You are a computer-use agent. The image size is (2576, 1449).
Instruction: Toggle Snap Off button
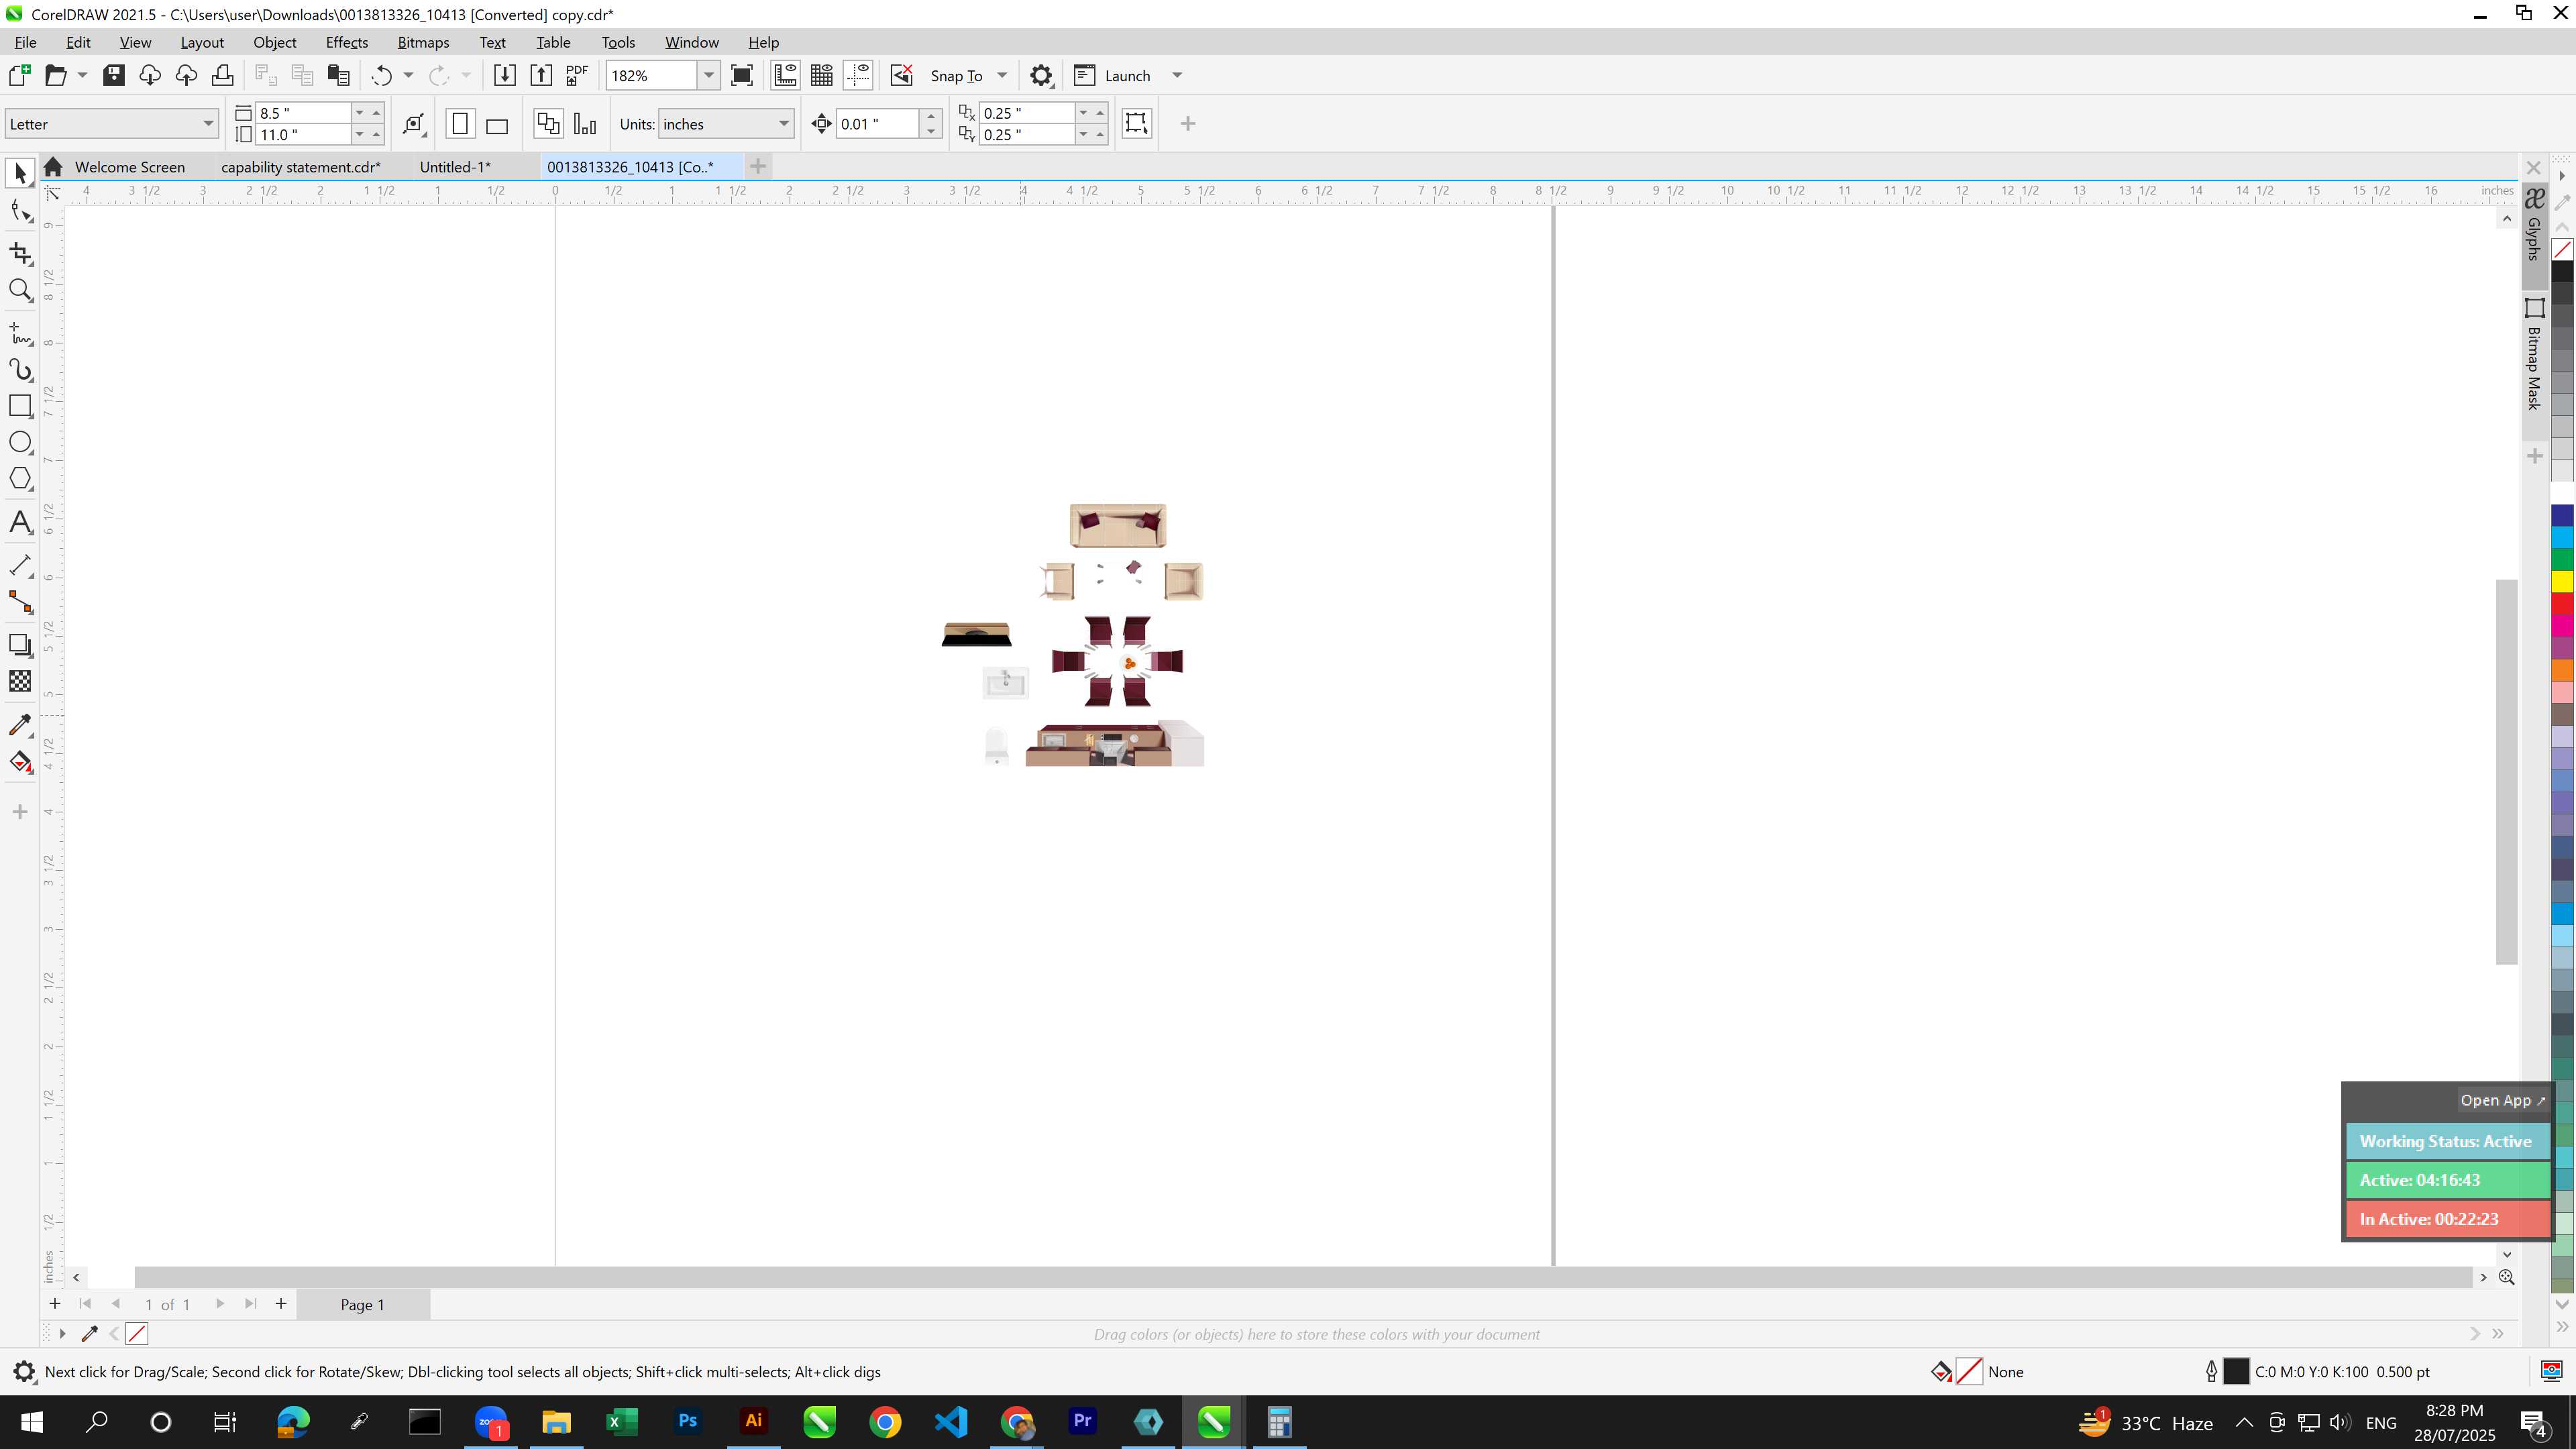[902, 75]
